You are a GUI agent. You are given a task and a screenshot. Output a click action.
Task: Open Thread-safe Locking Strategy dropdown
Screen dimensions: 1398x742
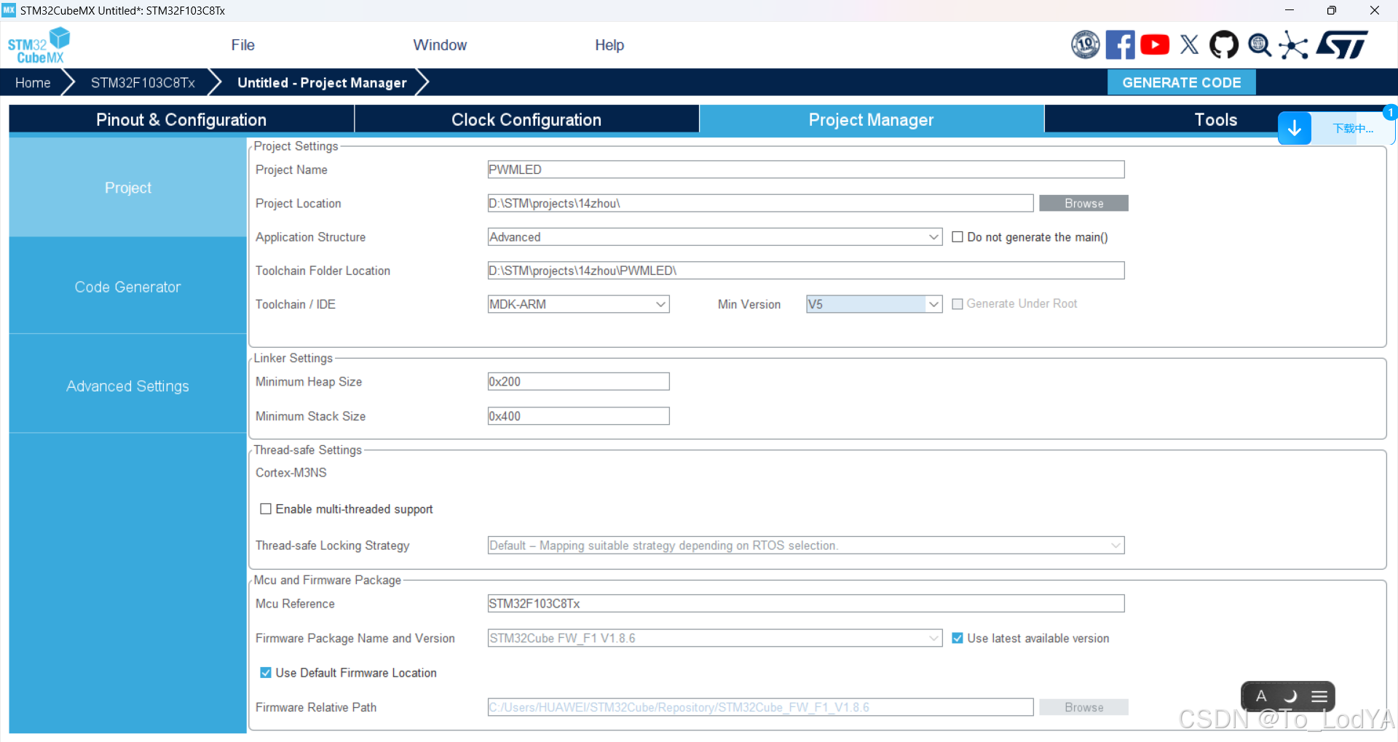806,546
